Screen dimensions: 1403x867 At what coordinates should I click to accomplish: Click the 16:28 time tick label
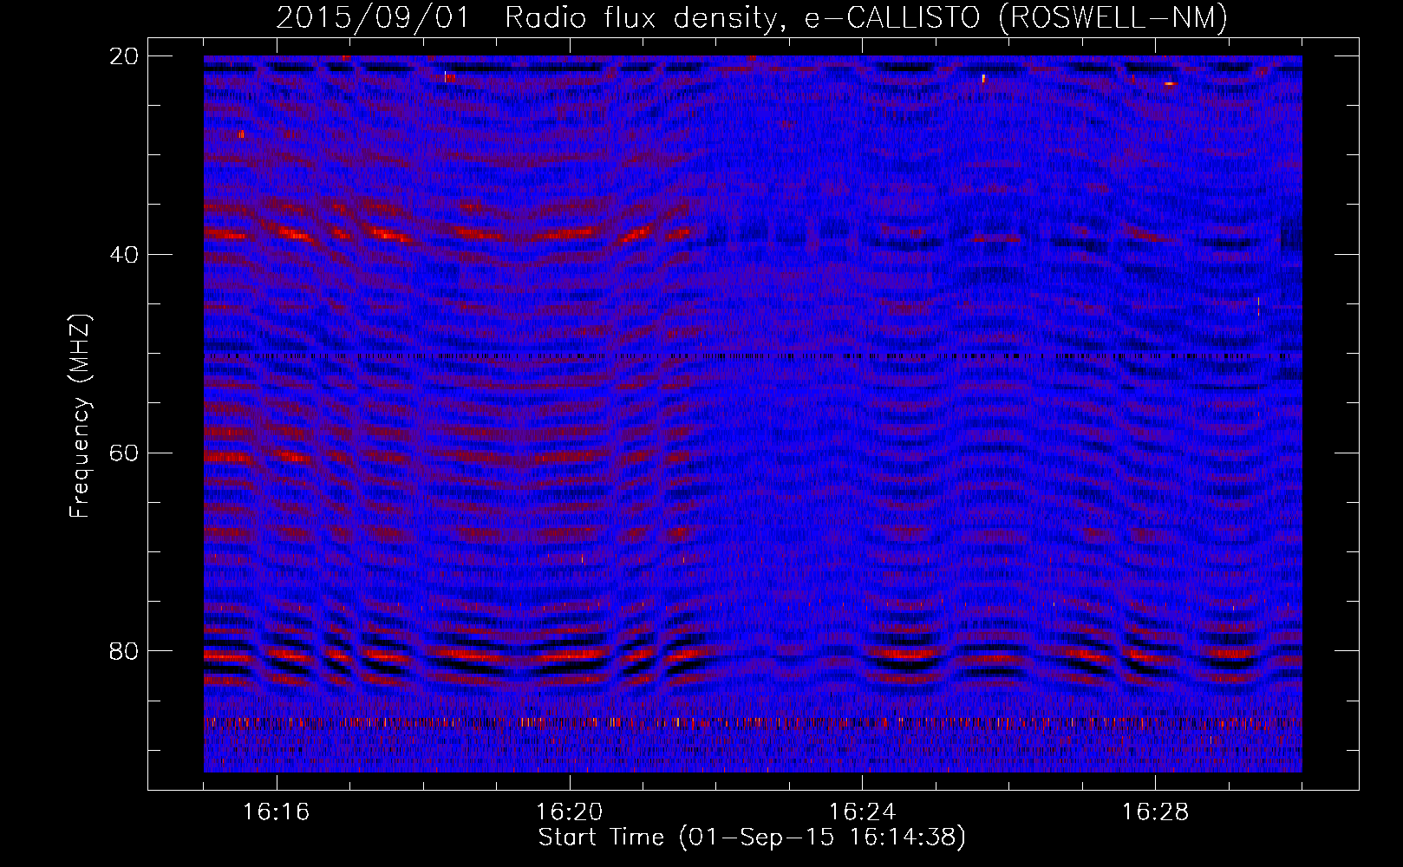coord(1156,812)
